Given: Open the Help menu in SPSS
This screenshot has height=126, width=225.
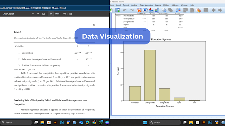Looking at the screenshot, I should [x=192, y=5].
